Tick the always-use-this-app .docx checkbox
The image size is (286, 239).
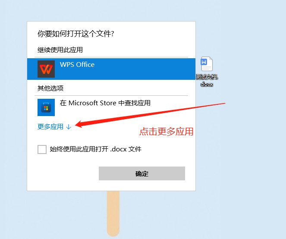coord(42,149)
